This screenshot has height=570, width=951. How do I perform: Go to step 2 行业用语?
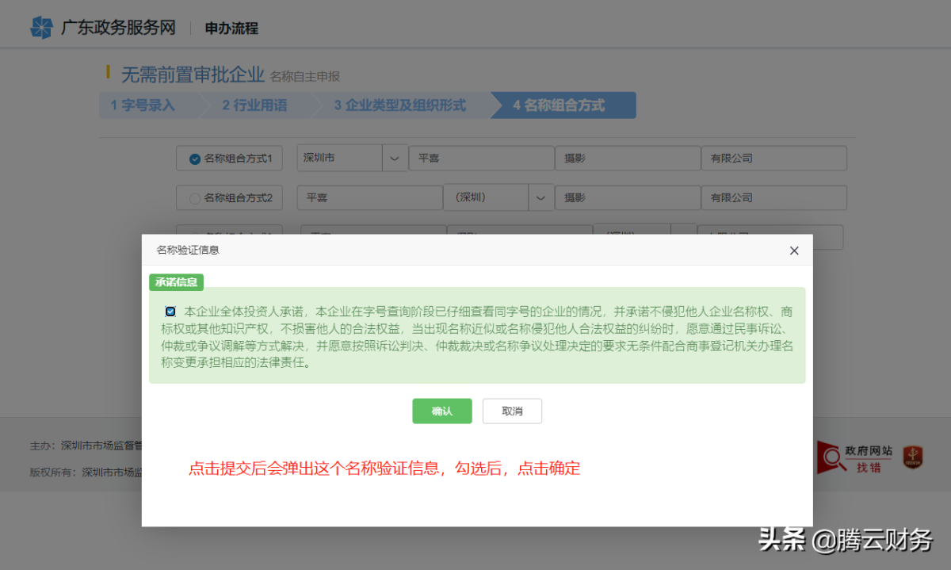coord(255,105)
